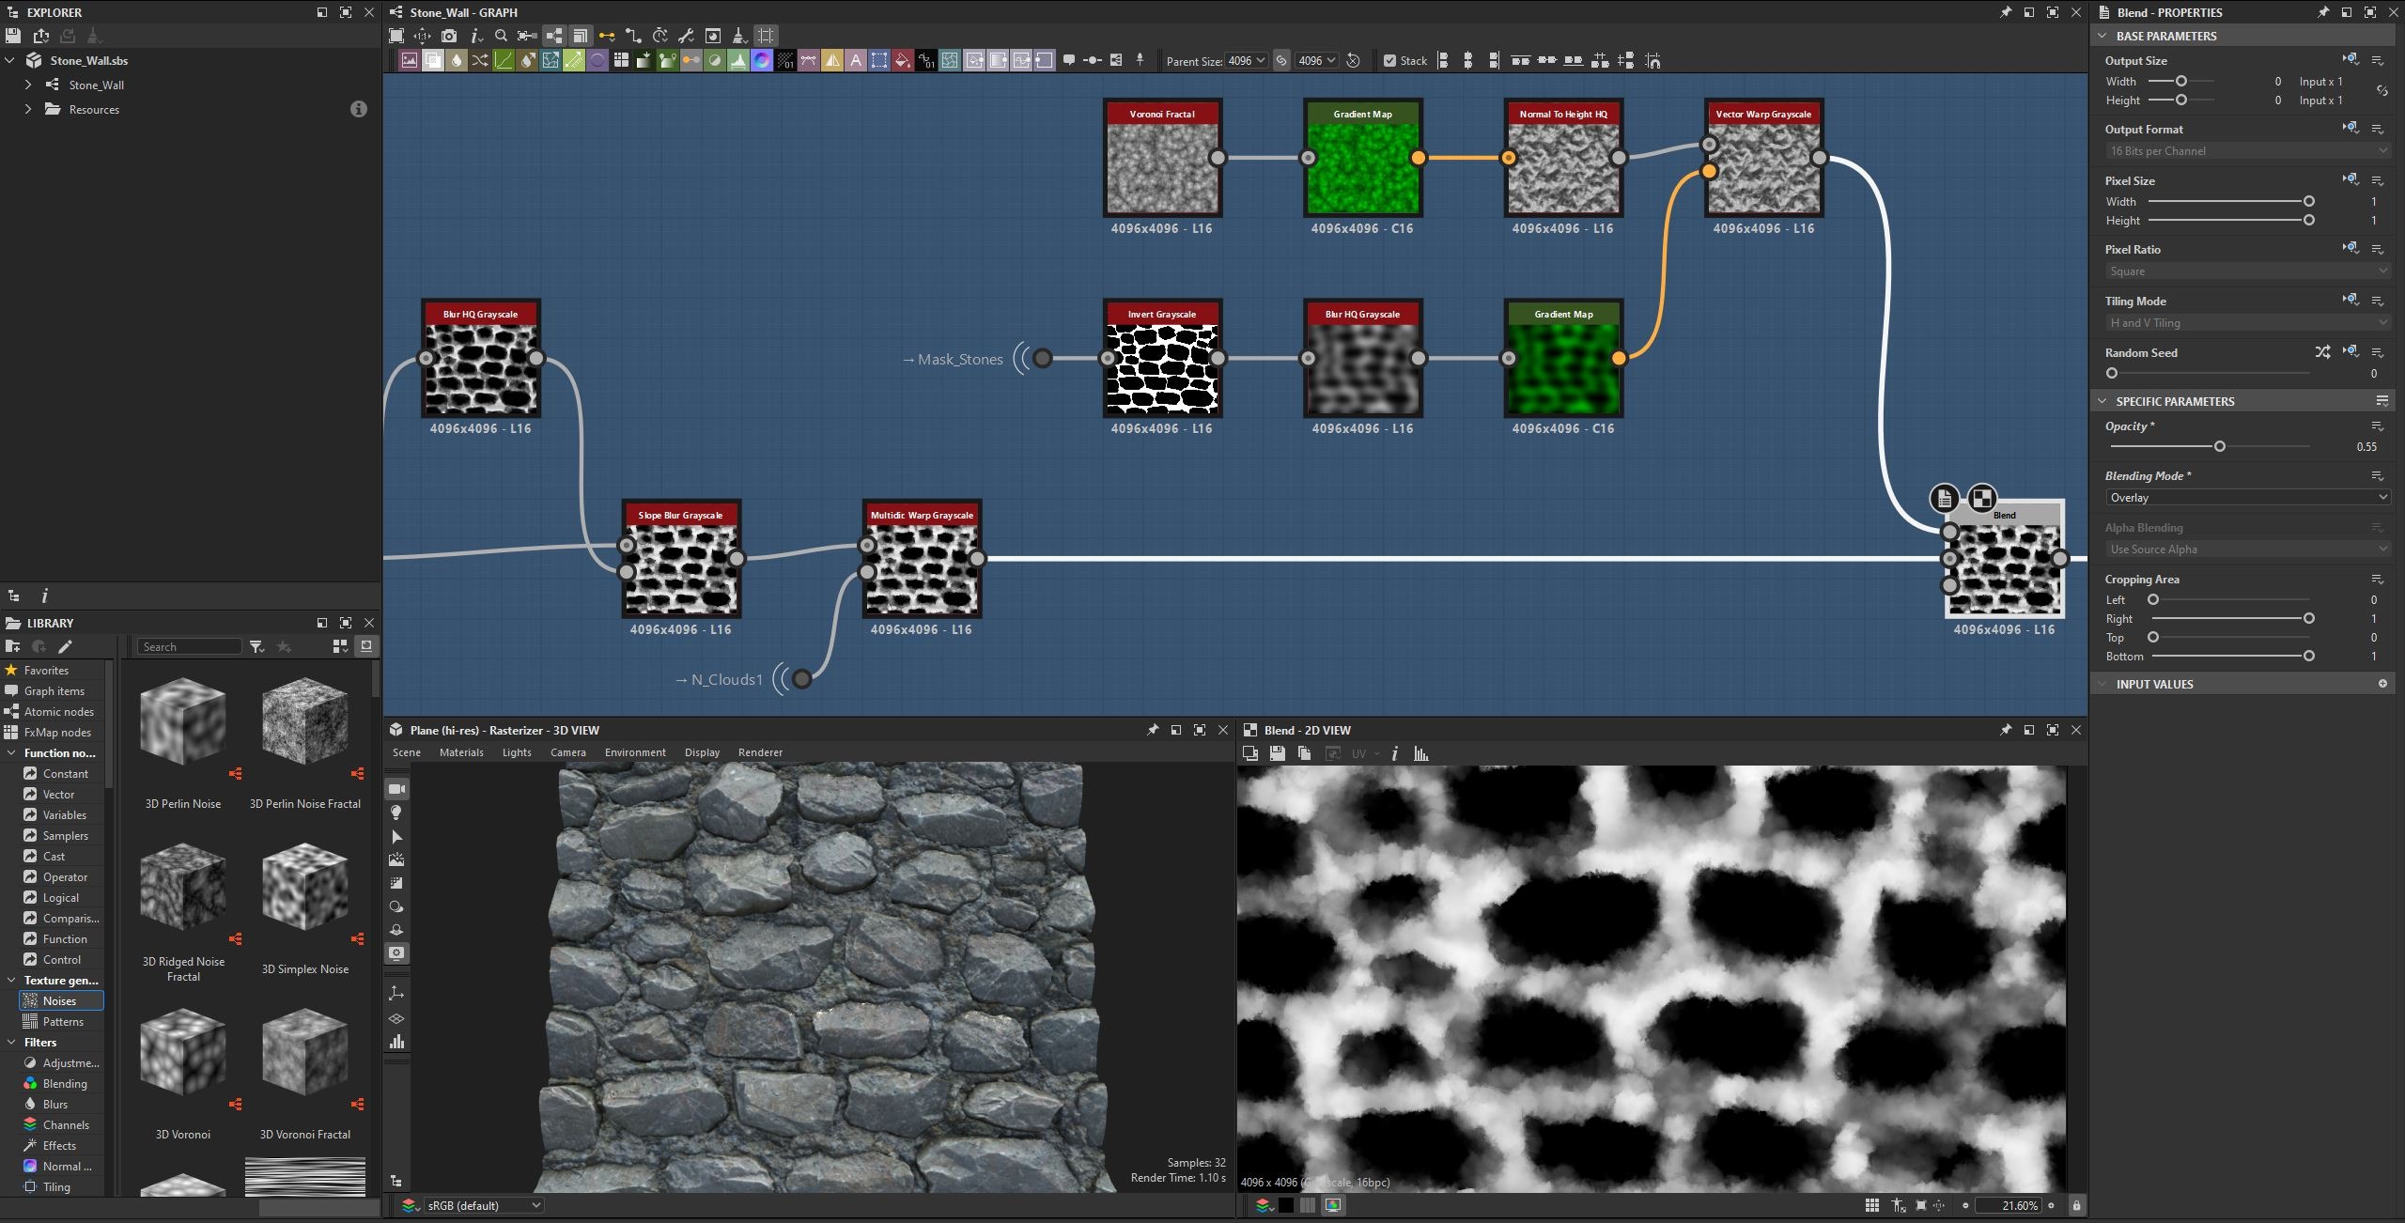Adjust the Cropping Area Right slider
2405x1223 pixels.
2308,618
